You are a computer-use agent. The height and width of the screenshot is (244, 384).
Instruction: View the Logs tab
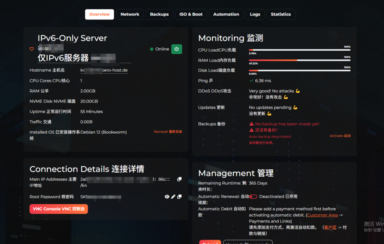tap(255, 14)
